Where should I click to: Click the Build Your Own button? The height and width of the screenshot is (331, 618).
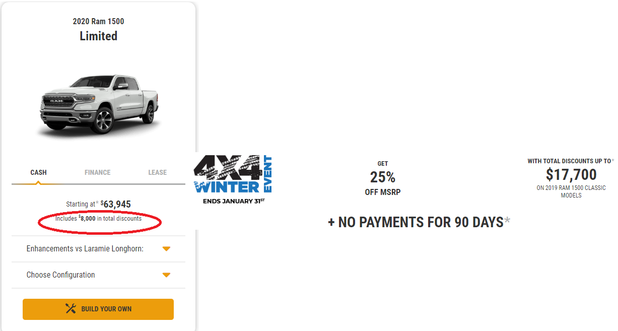tap(98, 309)
